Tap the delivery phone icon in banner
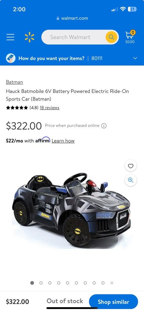The image size is (144, 312). [x=11, y=58]
